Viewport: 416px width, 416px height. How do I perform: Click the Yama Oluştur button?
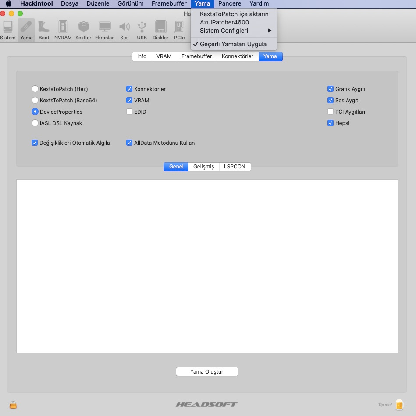point(207,372)
